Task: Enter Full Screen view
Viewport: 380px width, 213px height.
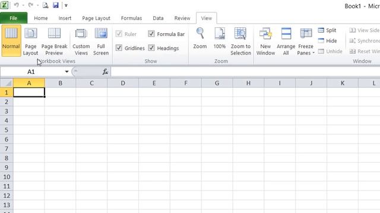Action: click(101, 41)
